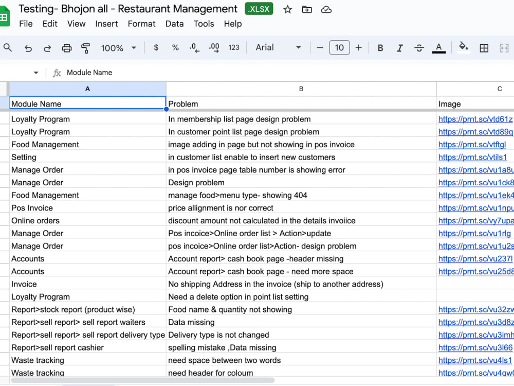Open the Tools menu

[204, 24]
